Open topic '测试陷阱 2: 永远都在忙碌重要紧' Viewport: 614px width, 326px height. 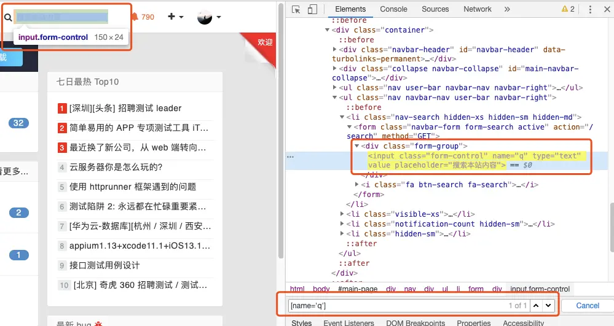point(138,206)
